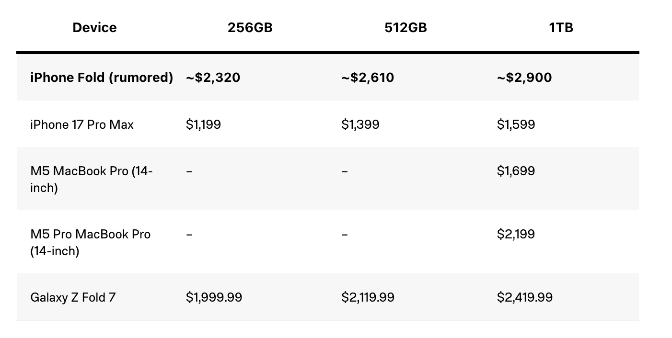This screenshot has height=338, width=672.
Task: Click the 512GB column header
Action: [x=406, y=28]
